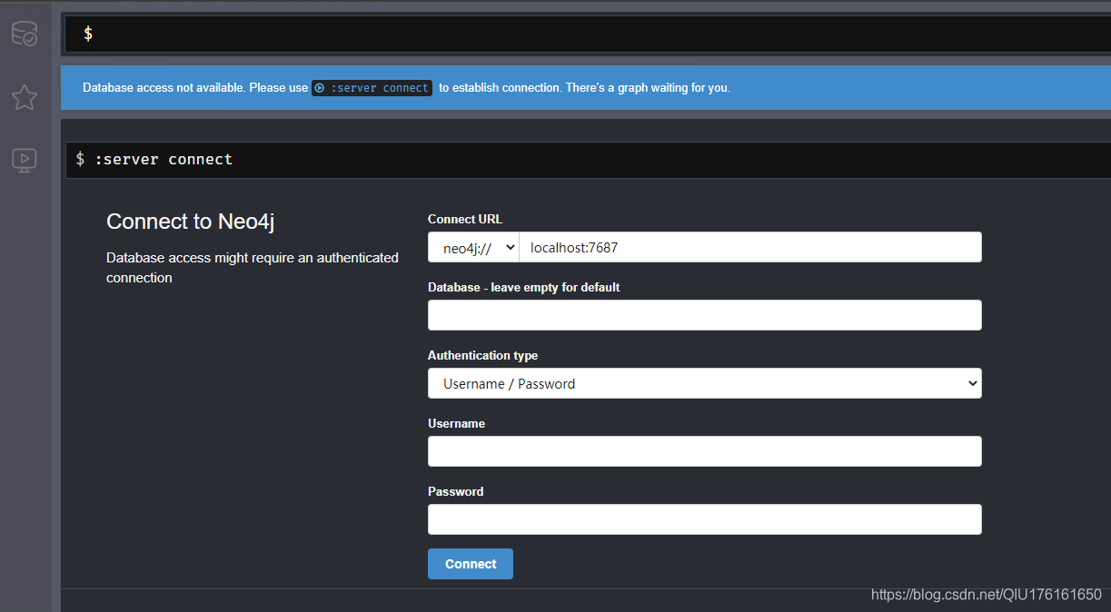Click the blue Connect button
1111x612 pixels.
coord(471,564)
